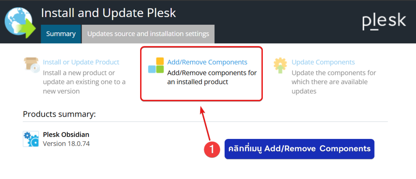Click the description under Add/Remove Components
This screenshot has height=179, width=416.
(x=212, y=77)
